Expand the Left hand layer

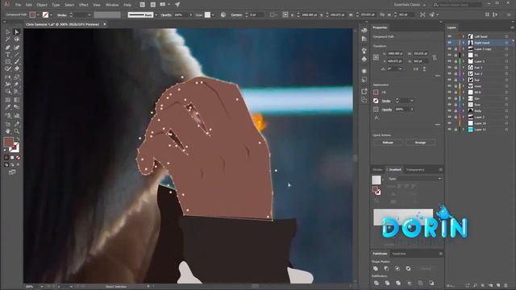[x=464, y=36]
